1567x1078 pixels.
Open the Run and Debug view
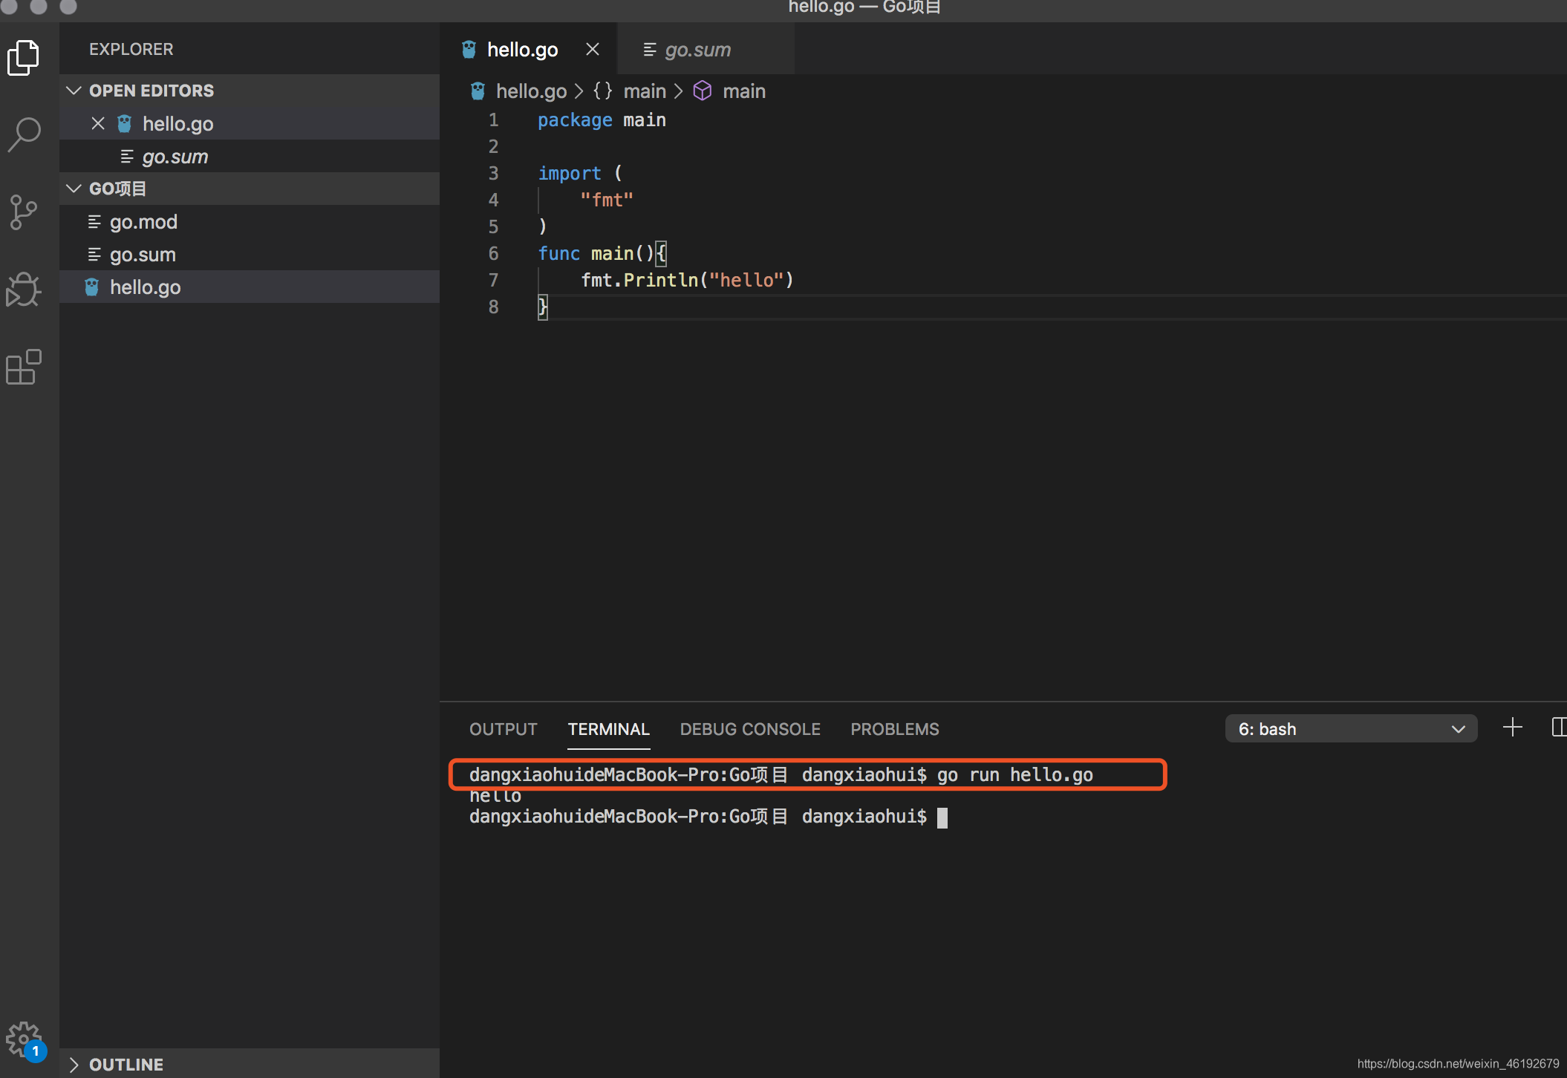click(24, 290)
